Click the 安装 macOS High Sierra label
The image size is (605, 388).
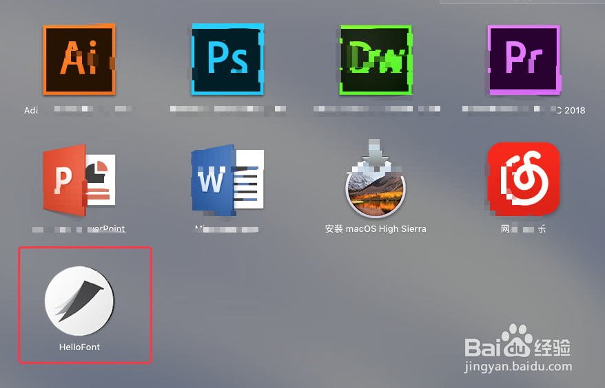point(376,229)
